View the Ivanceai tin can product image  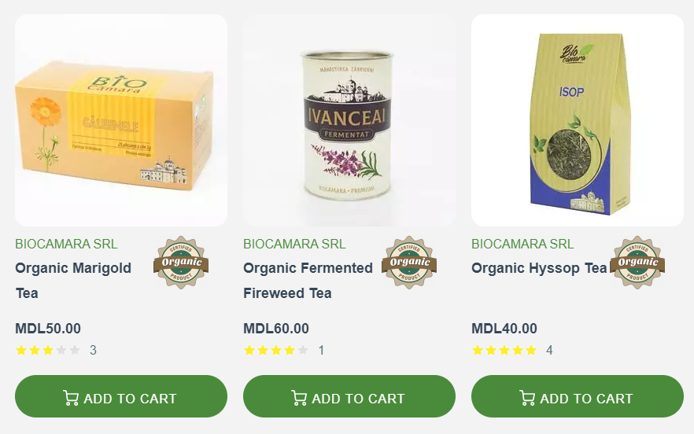click(349, 120)
